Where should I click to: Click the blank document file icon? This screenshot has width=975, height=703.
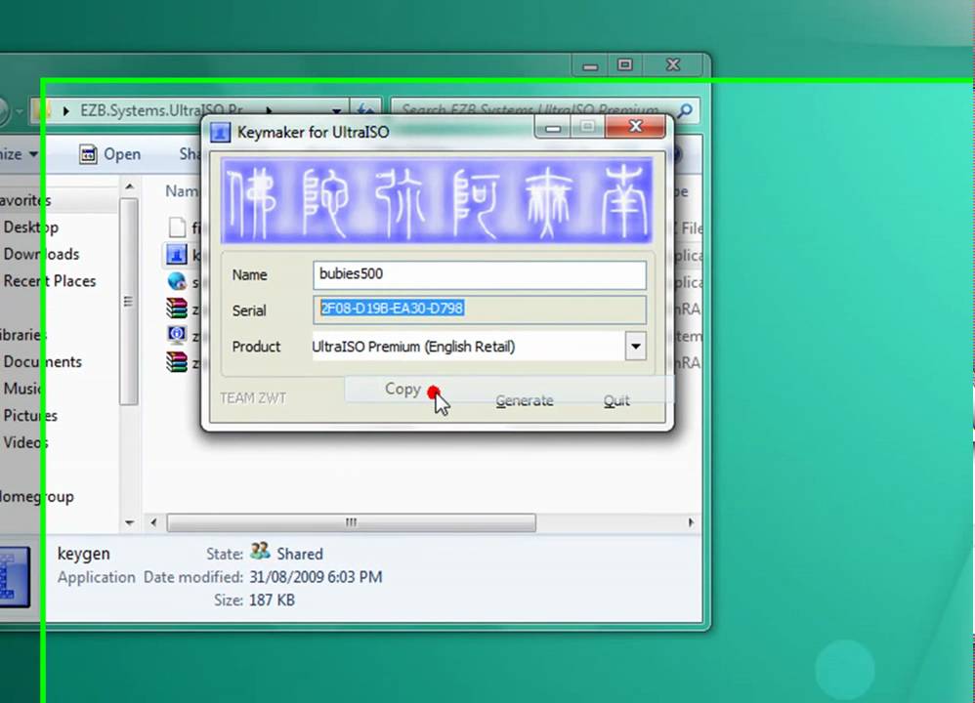click(x=177, y=227)
